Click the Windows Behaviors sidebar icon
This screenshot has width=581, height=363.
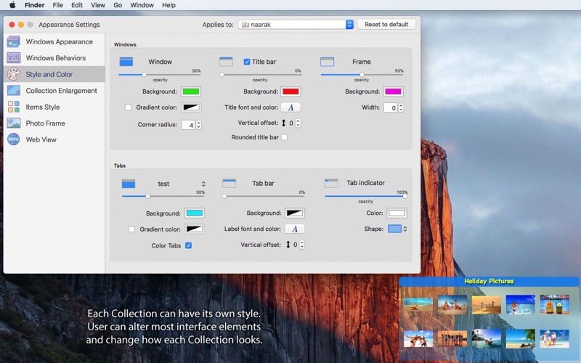pyautogui.click(x=14, y=58)
